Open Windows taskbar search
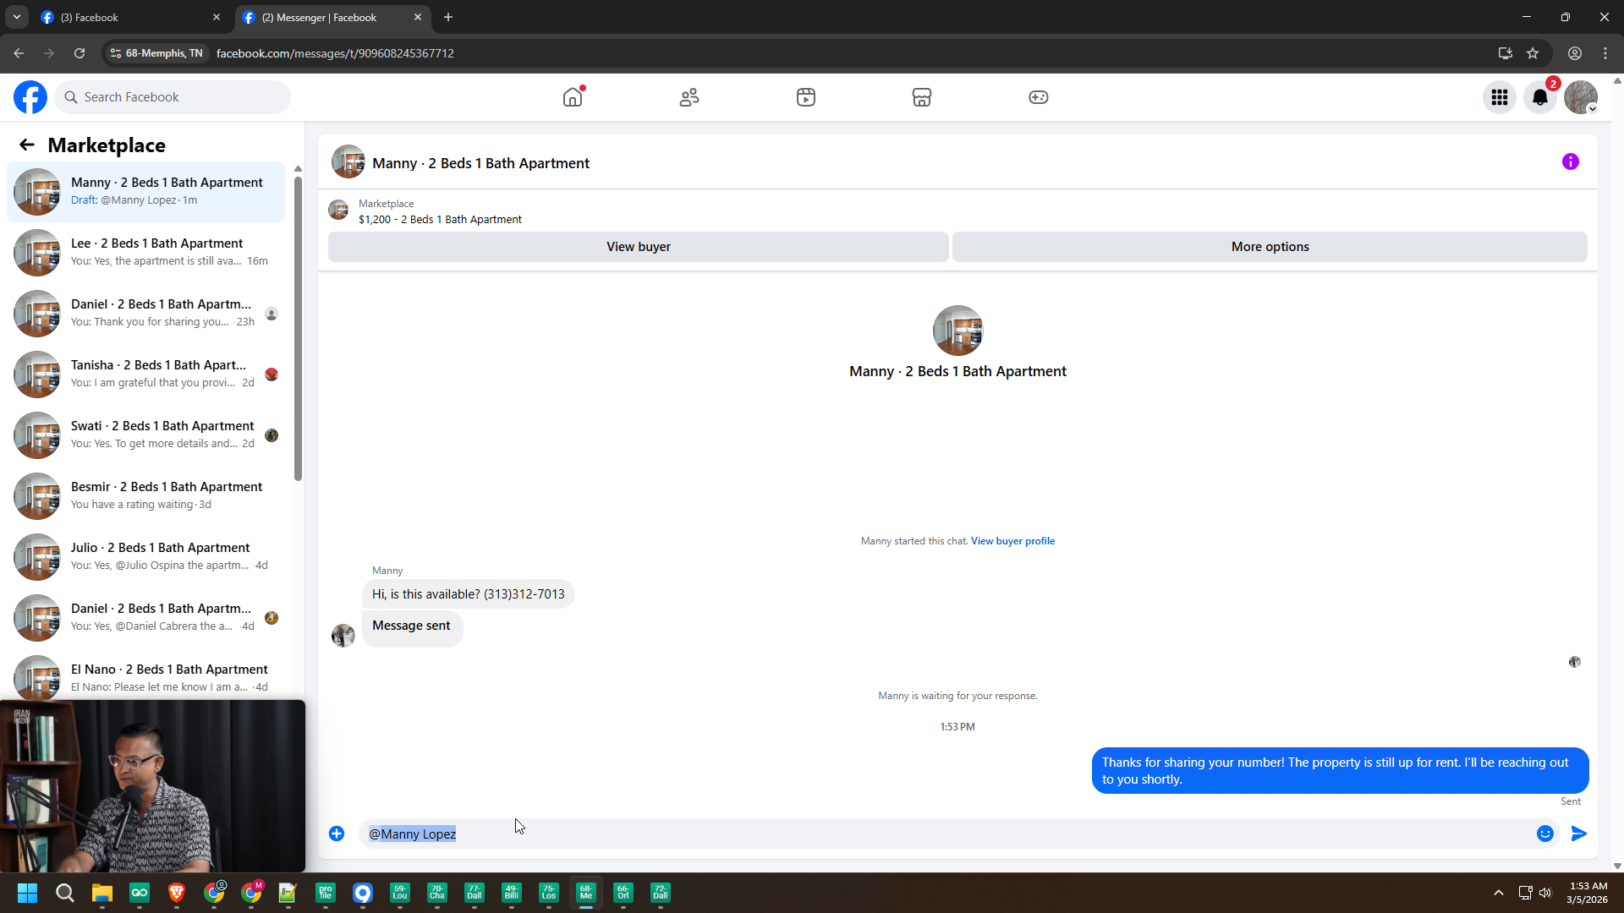Image resolution: width=1624 pixels, height=913 pixels. click(x=65, y=893)
